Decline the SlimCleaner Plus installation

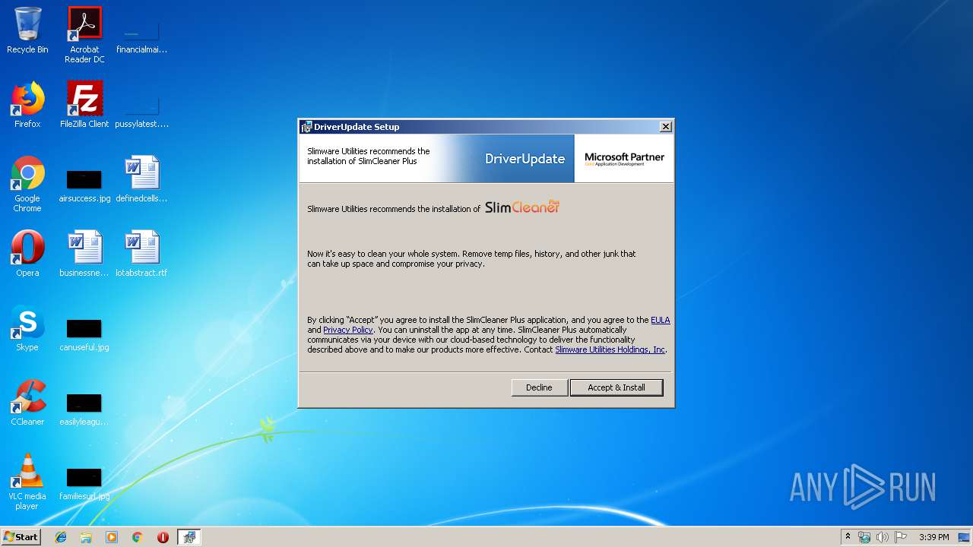pyautogui.click(x=539, y=387)
